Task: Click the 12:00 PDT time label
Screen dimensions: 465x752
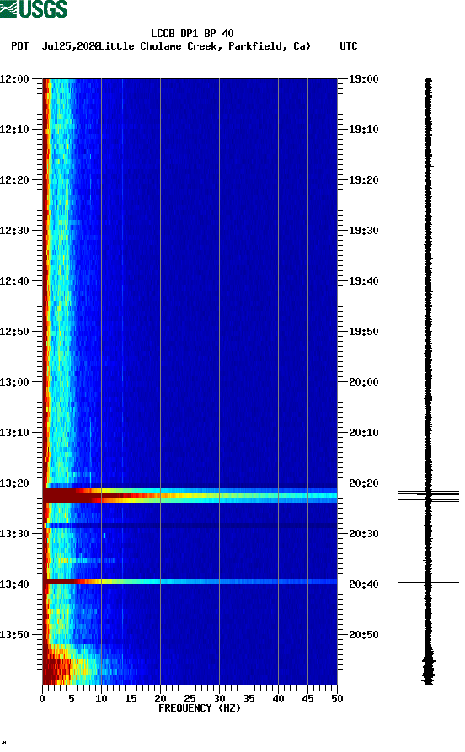Action: click(x=15, y=78)
